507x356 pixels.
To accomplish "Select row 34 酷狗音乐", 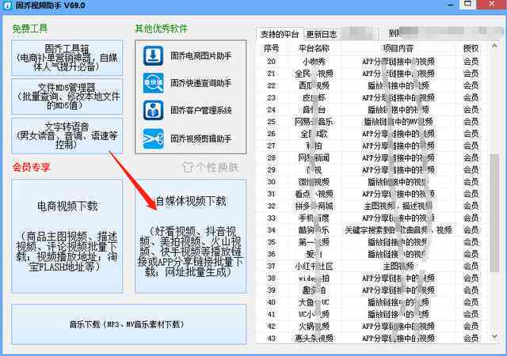I will coord(372,230).
